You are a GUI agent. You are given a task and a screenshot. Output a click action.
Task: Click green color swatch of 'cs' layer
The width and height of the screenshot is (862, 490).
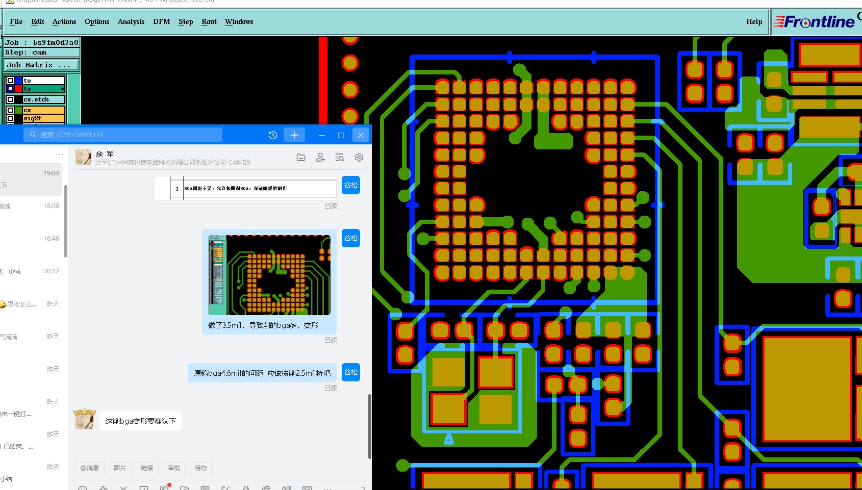tap(19, 110)
